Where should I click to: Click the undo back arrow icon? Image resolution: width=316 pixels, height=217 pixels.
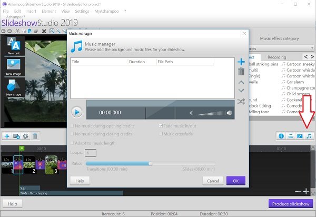pos(3,31)
